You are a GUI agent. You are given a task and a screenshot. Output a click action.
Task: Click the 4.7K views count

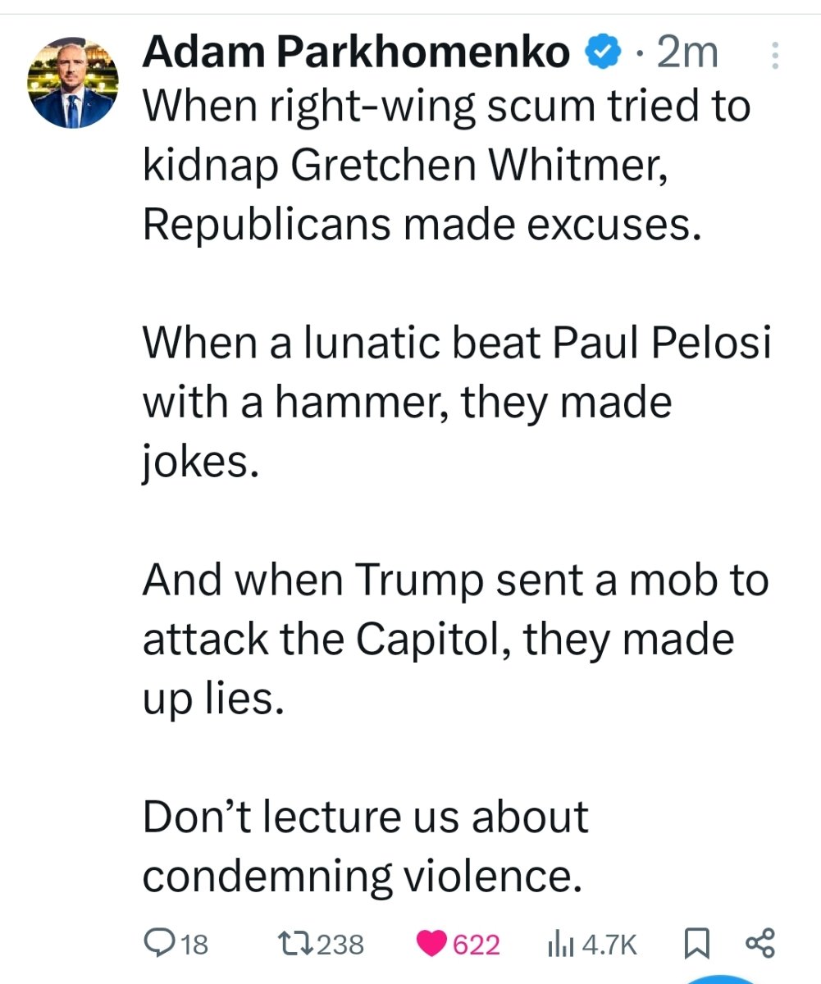pos(608,945)
